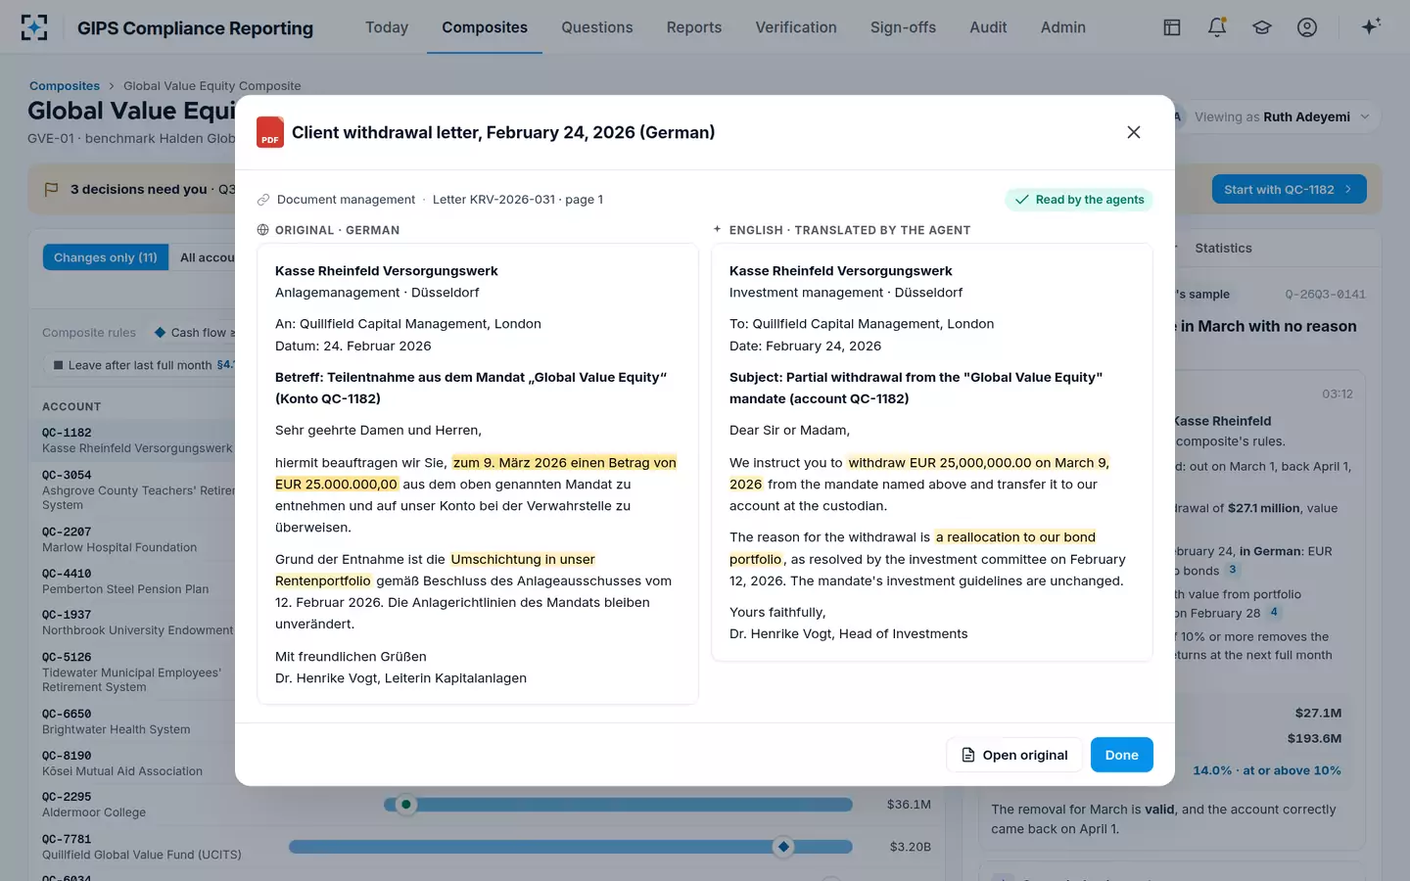Click highlighted 'withdraw EUR 25,000,000.00 on March 9'
Screen dimensions: 1410x881
coord(978,462)
